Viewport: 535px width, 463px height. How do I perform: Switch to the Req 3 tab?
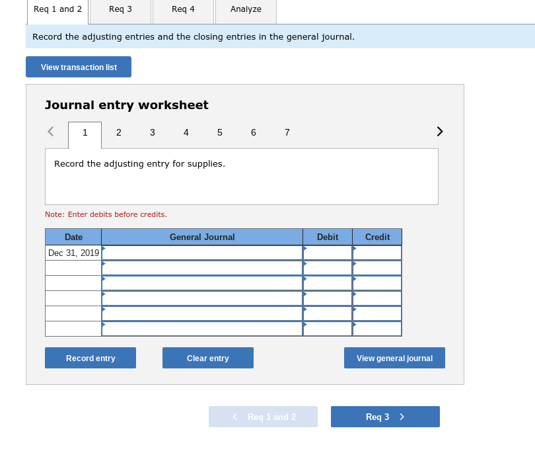coord(120,9)
